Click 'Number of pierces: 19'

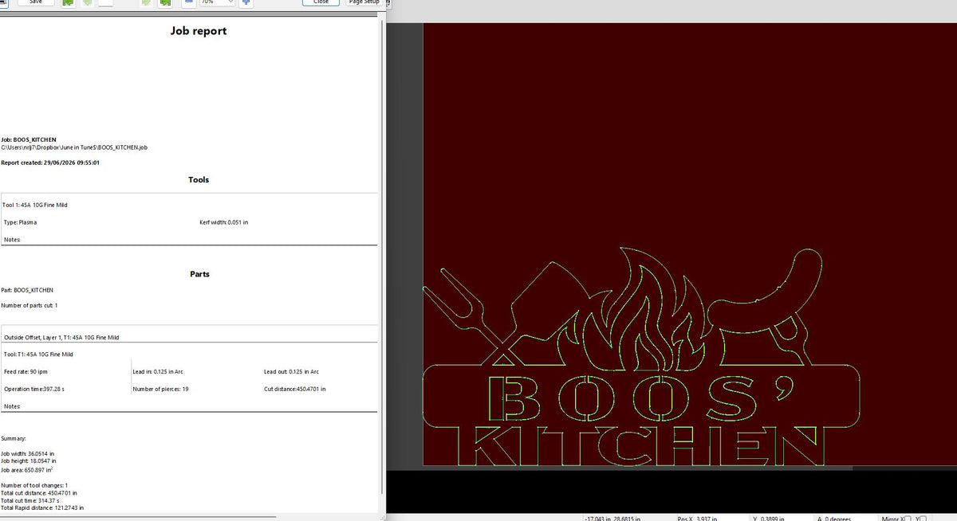(x=160, y=389)
